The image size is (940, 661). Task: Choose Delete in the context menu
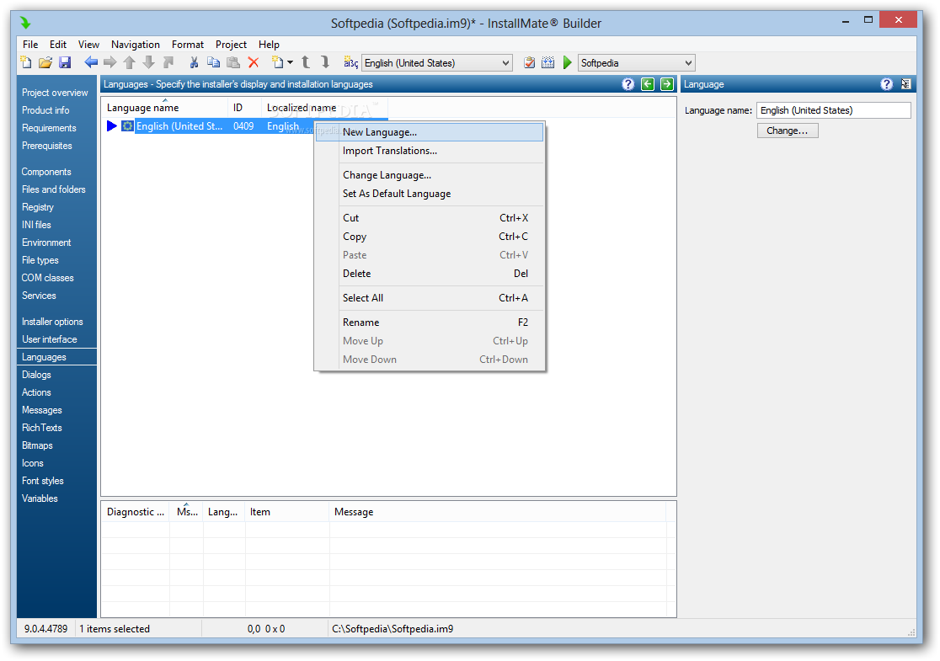click(x=430, y=274)
